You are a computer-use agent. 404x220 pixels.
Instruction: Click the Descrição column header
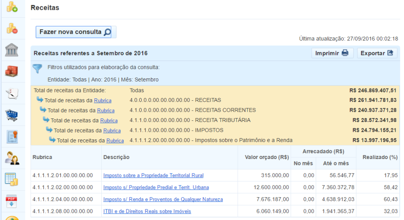click(x=116, y=157)
